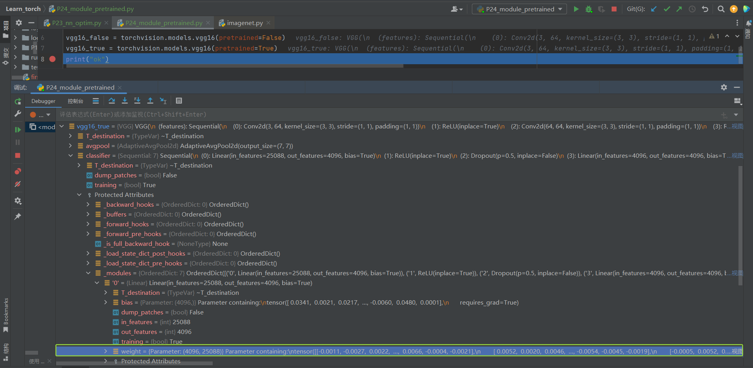Click the Run to Cursor icon
The height and width of the screenshot is (368, 753).
163,101
